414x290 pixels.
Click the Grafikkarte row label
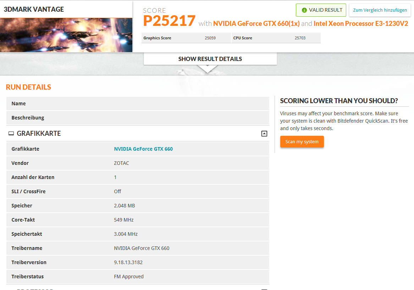[x=25, y=149]
